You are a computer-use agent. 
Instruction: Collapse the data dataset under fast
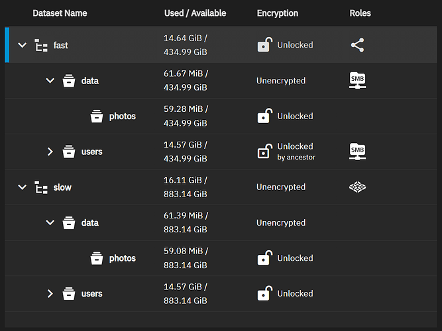pos(50,81)
